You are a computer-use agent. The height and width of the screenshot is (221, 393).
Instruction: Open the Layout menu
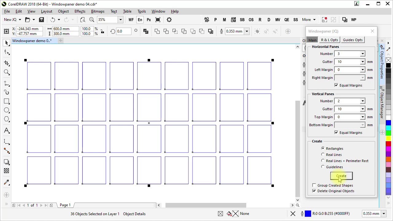[x=46, y=11]
